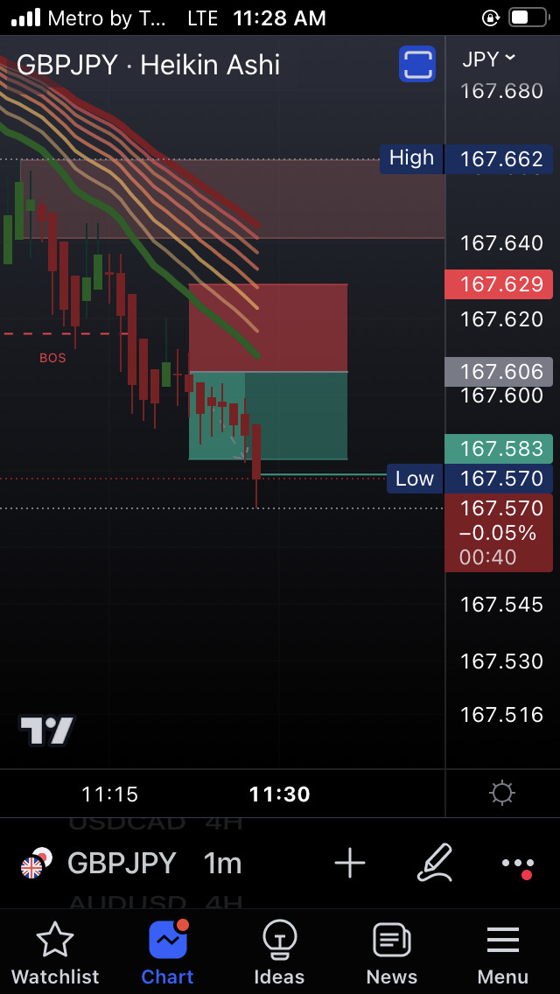560x994 pixels.
Task: Tap the BOS dashed line label
Action: pyautogui.click(x=52, y=358)
